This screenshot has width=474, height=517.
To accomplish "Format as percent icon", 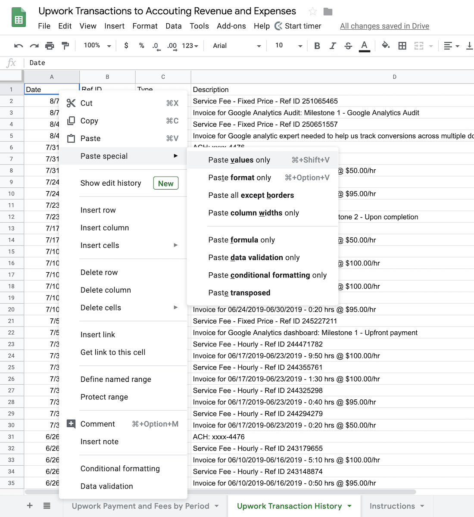I will [x=141, y=45].
